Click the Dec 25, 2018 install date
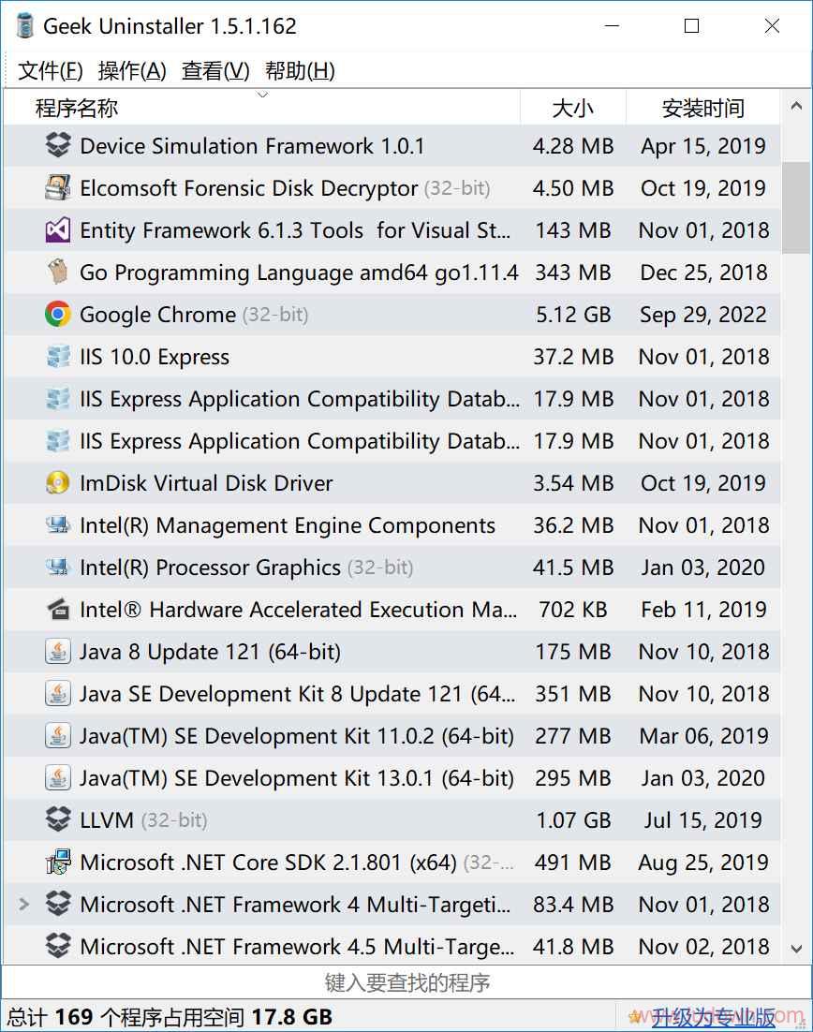The height and width of the screenshot is (1032, 813). point(703,272)
